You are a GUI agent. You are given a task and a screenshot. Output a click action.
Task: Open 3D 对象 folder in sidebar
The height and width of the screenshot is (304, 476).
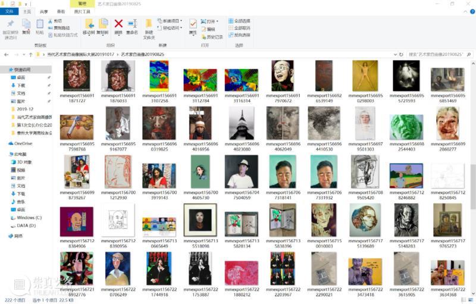[21, 162]
